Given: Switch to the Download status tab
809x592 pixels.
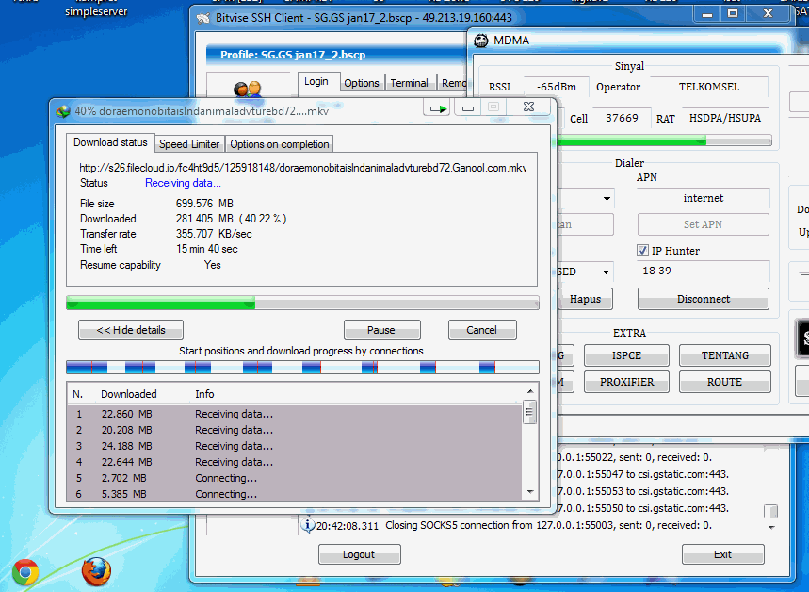Looking at the screenshot, I should pyautogui.click(x=110, y=142).
